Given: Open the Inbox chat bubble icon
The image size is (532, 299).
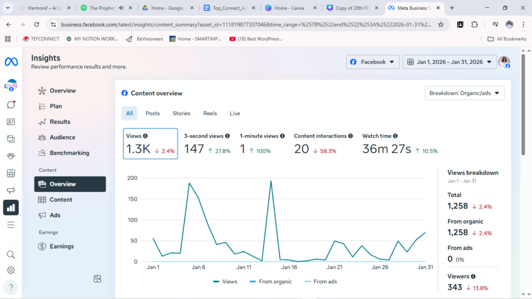Looking at the screenshot, I should pos(11,104).
